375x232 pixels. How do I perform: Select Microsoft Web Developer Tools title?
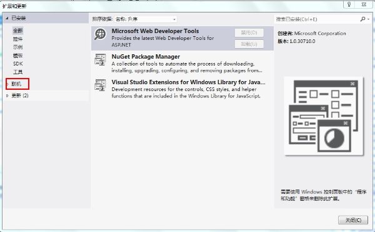point(155,31)
